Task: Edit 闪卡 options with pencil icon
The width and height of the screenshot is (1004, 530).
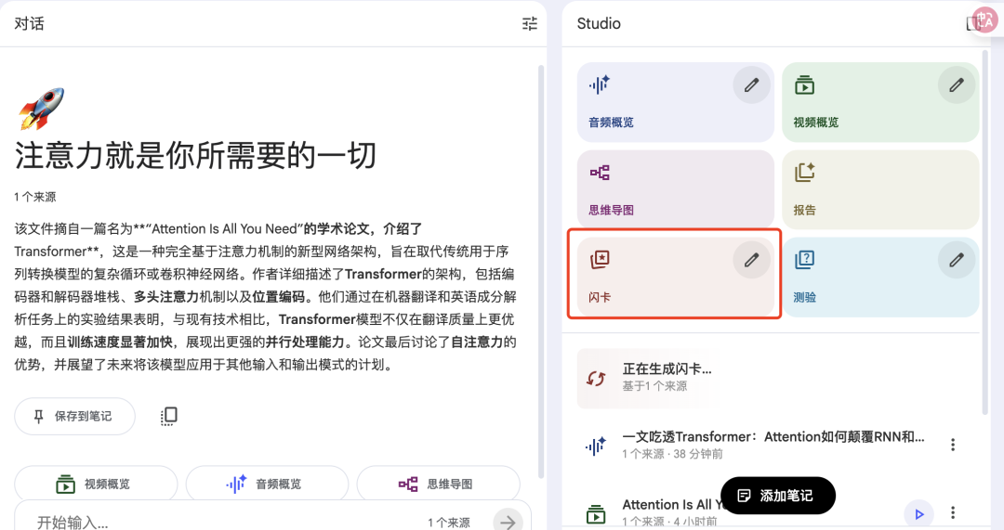Action: (x=752, y=260)
